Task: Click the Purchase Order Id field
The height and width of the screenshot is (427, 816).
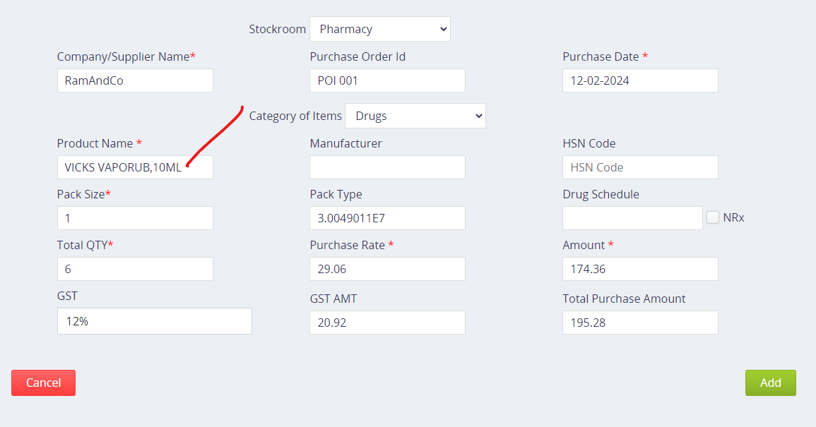Action: [387, 80]
